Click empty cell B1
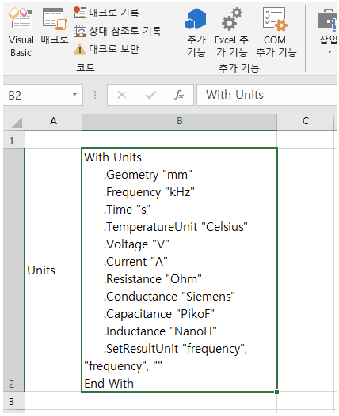The image size is (339, 416). (x=179, y=140)
